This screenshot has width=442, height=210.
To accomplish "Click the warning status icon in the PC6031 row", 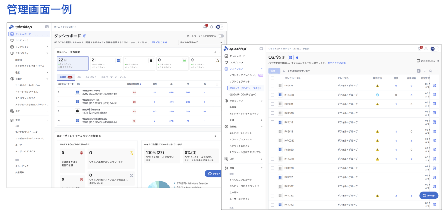I will coord(377,104).
